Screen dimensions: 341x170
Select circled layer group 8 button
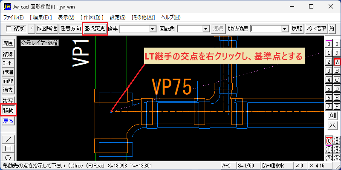point(336,141)
